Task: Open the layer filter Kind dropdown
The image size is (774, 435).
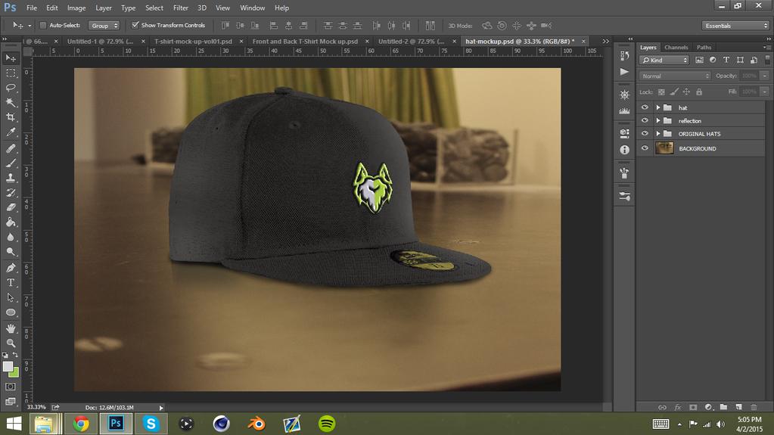Action: [x=664, y=61]
